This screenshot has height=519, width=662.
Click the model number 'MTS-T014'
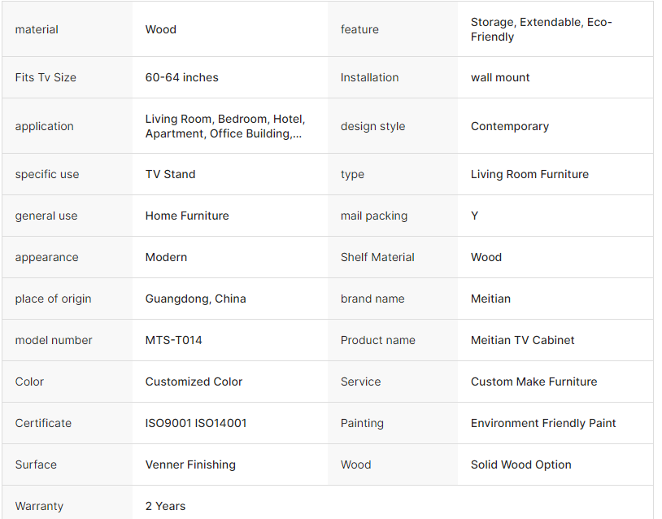[173, 340]
